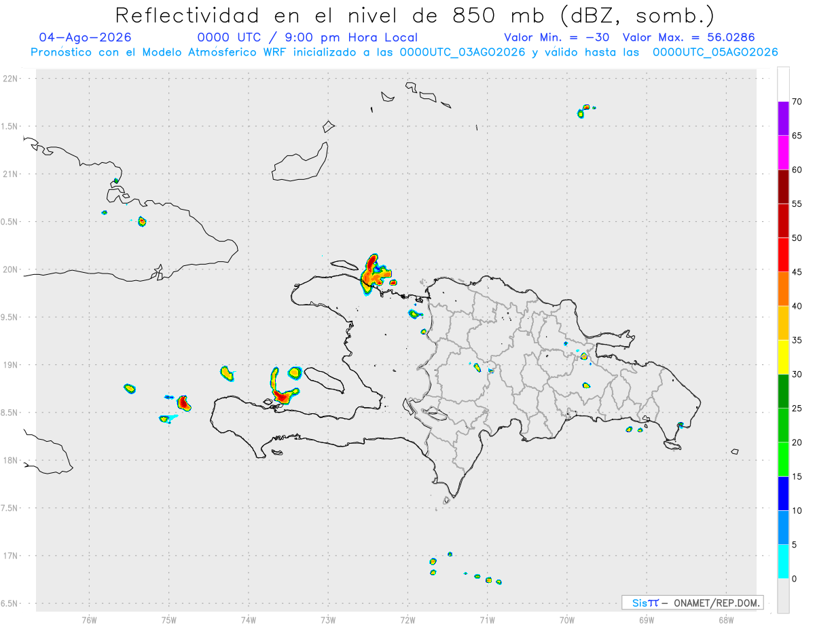Screen dimensions: 815x629
Task: Click the latitude axis label '20N'
Action: click(x=12, y=269)
